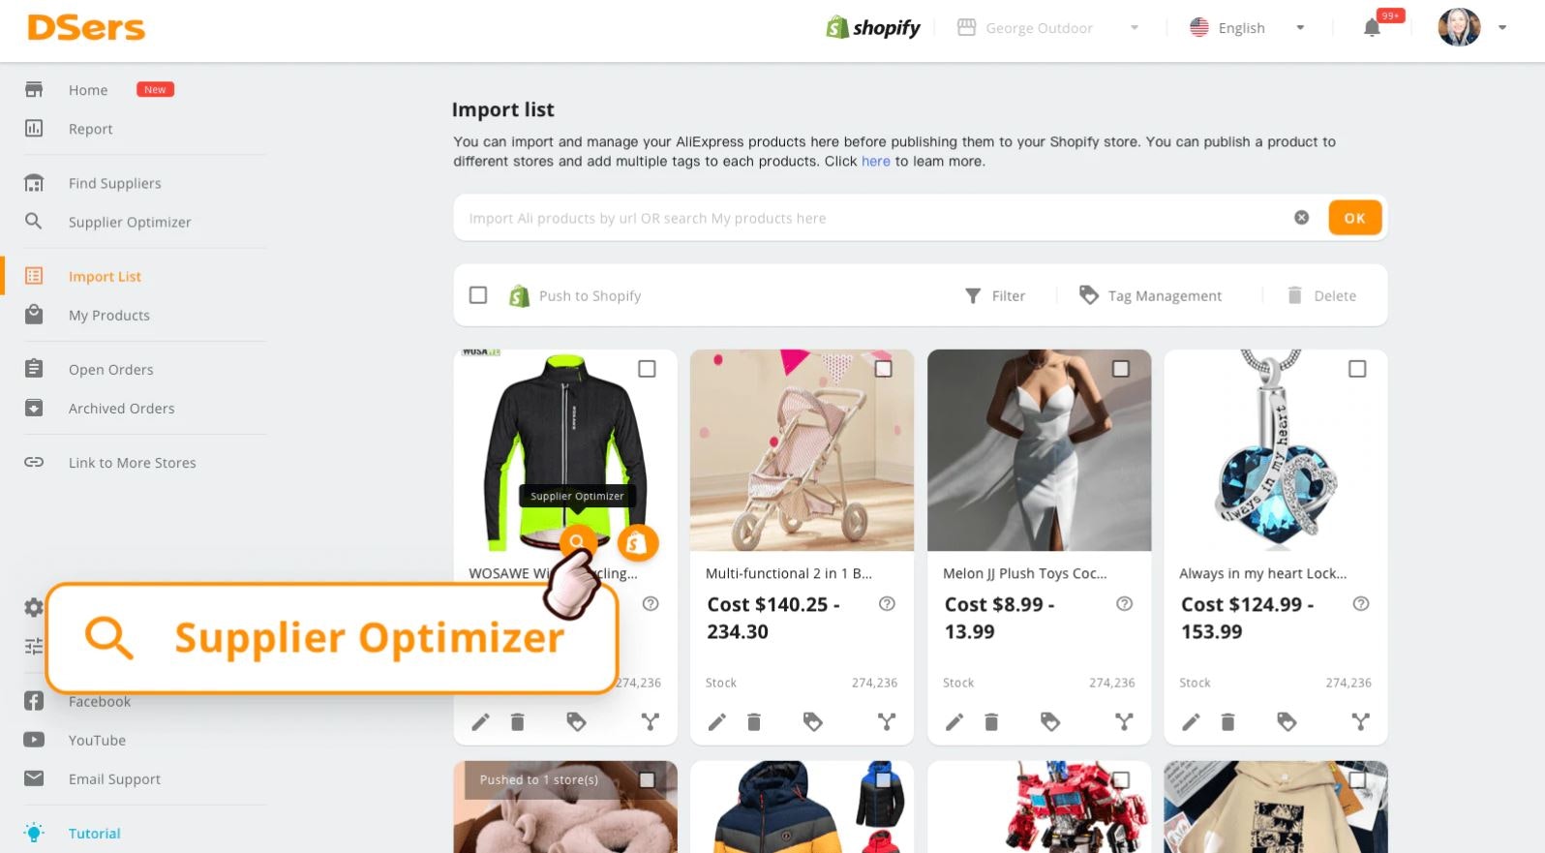Select the heart locket necklace checkbox
1545x853 pixels.
[x=1357, y=369]
